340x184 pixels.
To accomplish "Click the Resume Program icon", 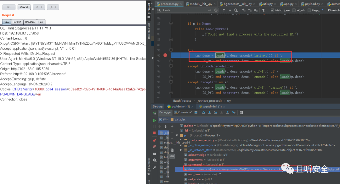I will pos(154,121).
